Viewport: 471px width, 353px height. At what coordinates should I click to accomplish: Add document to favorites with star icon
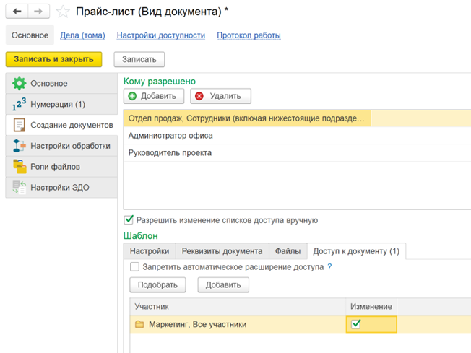tap(63, 12)
